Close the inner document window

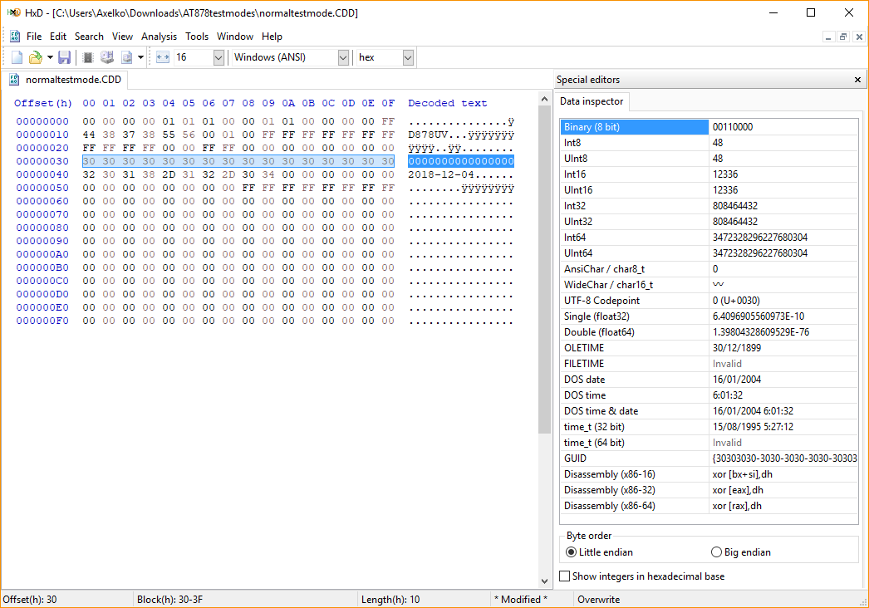tap(858, 37)
